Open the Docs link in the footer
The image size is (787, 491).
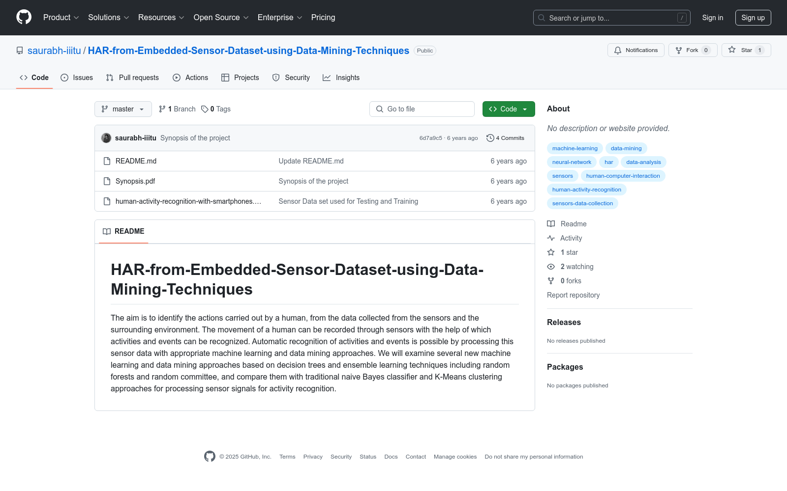(391, 457)
